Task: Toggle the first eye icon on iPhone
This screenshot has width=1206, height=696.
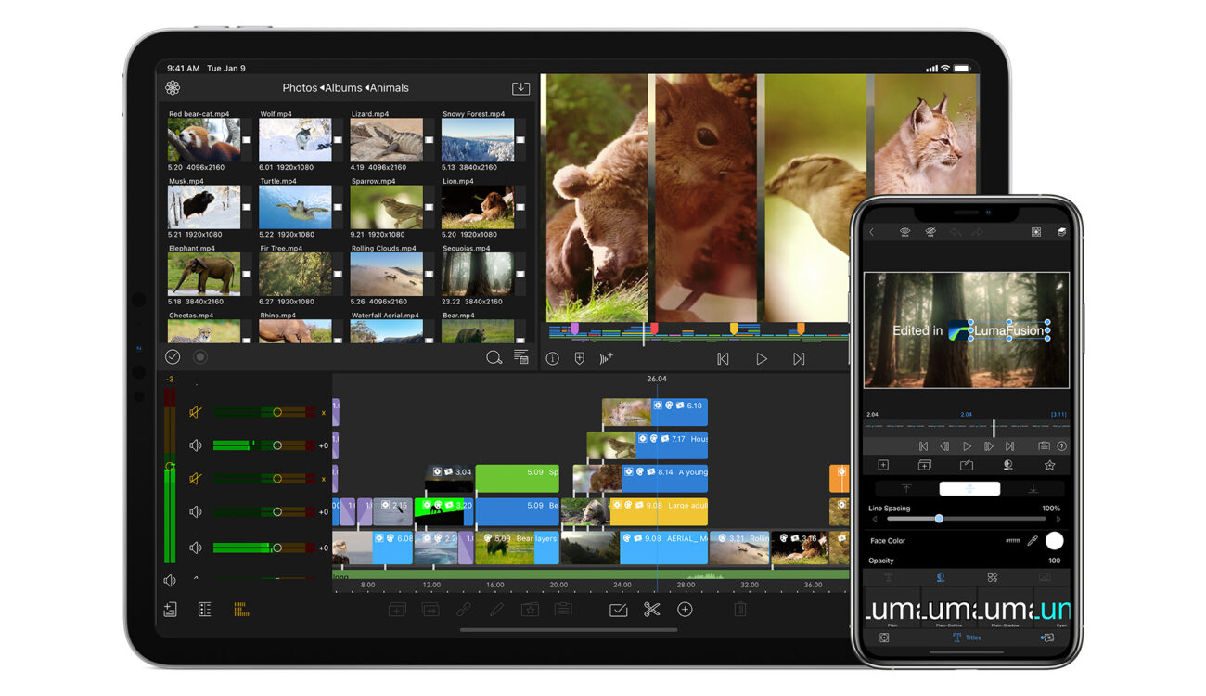Action: 904,232
